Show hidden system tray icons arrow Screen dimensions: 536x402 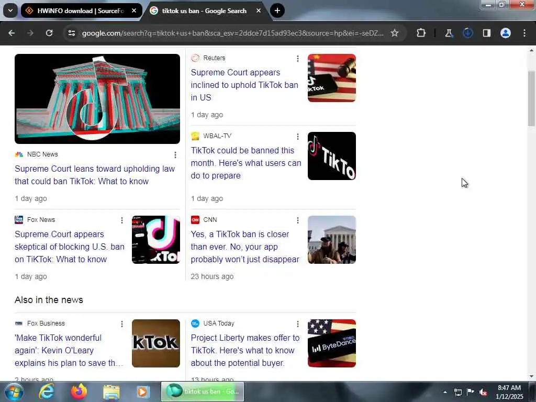(x=445, y=392)
